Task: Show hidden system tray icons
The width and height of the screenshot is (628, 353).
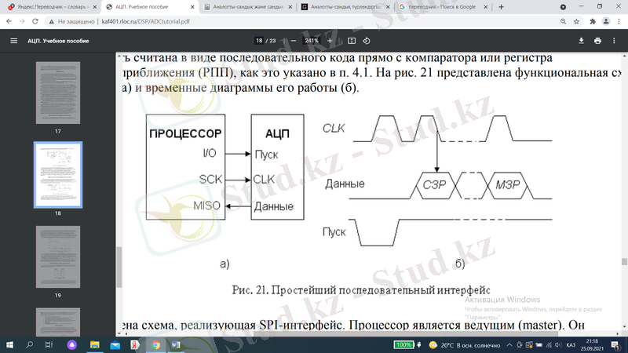Action: pyautogui.click(x=509, y=345)
